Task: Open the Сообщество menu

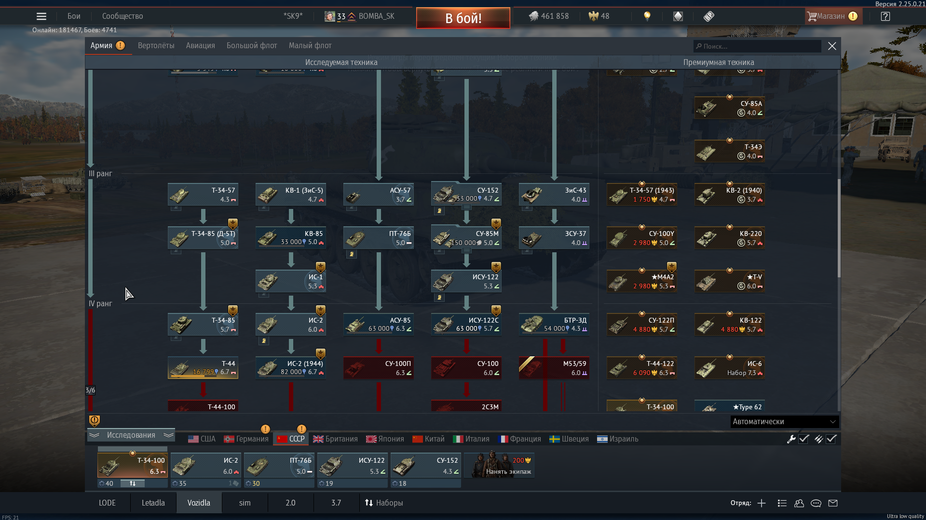Action: coord(123,16)
